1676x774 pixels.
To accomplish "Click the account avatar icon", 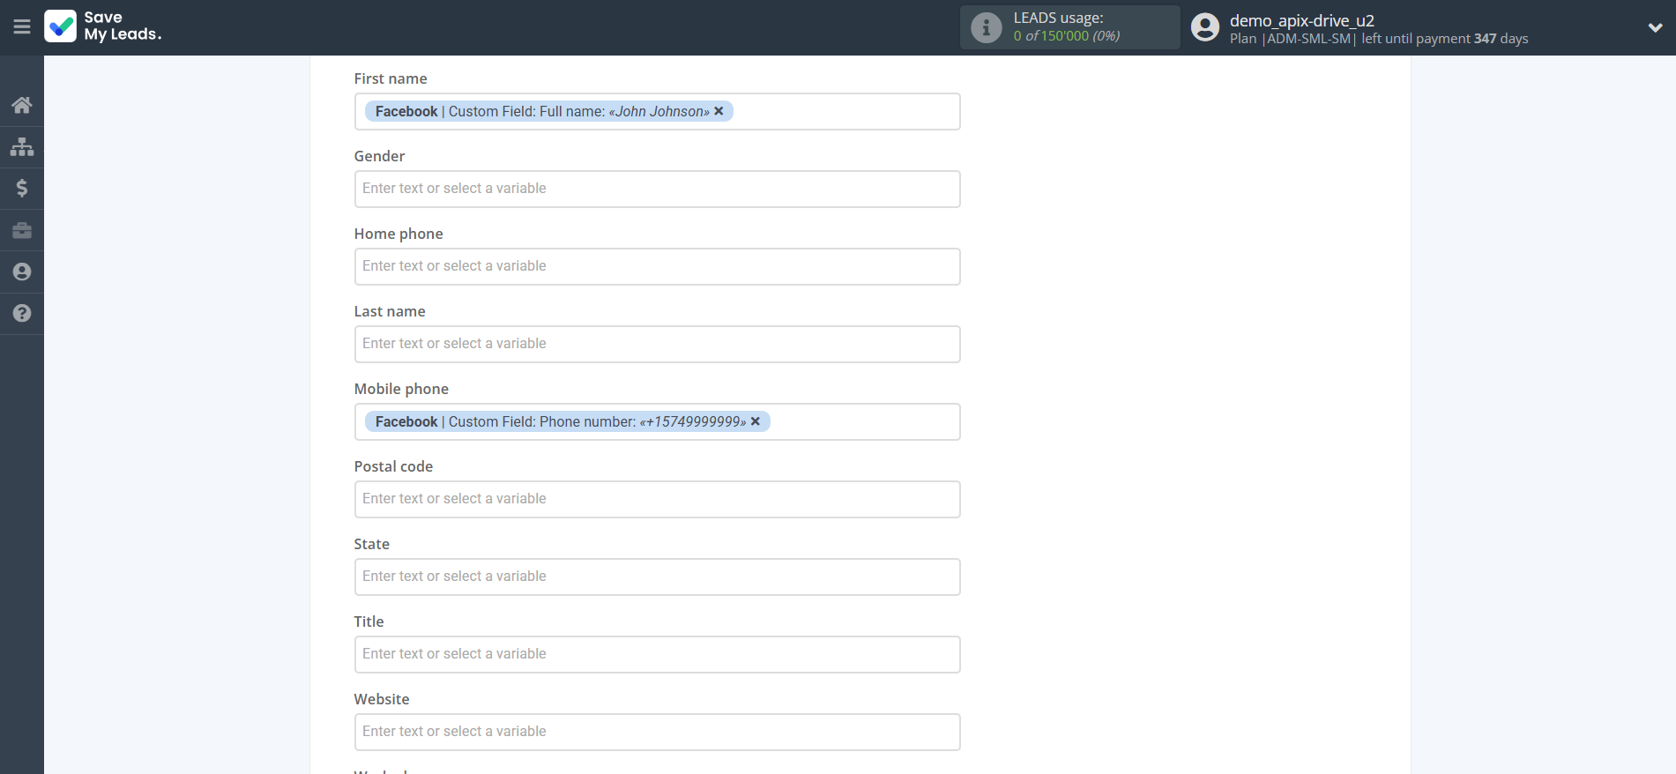I will click(x=1204, y=27).
